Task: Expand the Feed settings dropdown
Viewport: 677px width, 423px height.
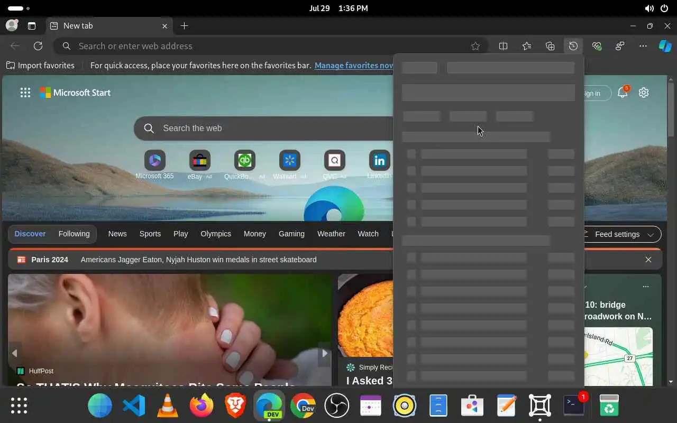Action: 623,234
